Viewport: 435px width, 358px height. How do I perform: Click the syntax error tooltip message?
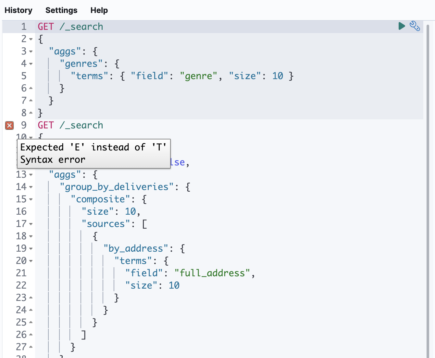[93, 153]
